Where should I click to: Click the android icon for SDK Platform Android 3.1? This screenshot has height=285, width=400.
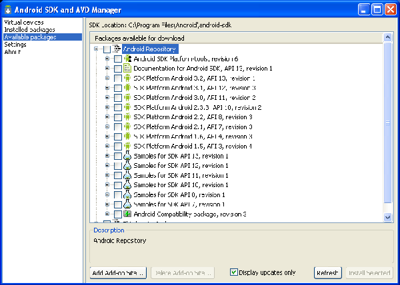127,88
